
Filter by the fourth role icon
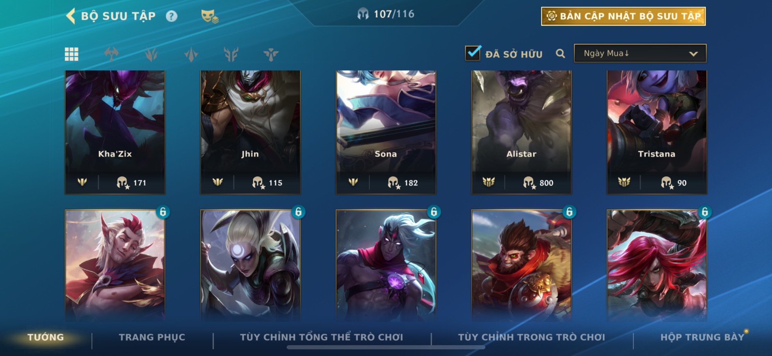click(x=231, y=54)
